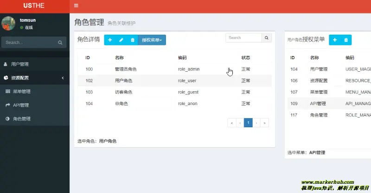Click the tomsun username label
The width and height of the screenshot is (371, 193).
(28, 20)
